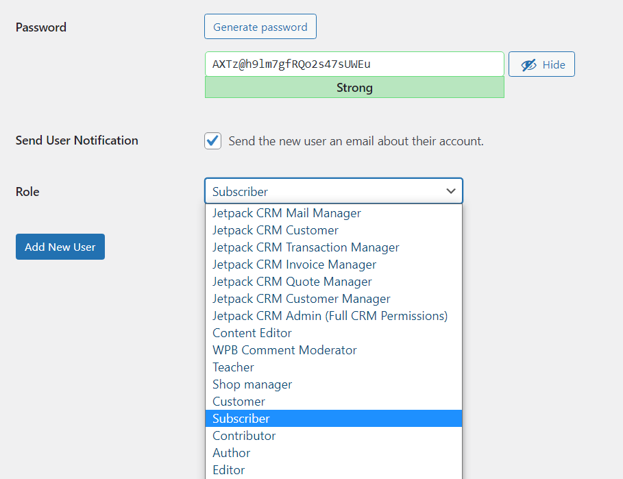Hide the password using the eye icon
The image size is (623, 479).
(541, 64)
